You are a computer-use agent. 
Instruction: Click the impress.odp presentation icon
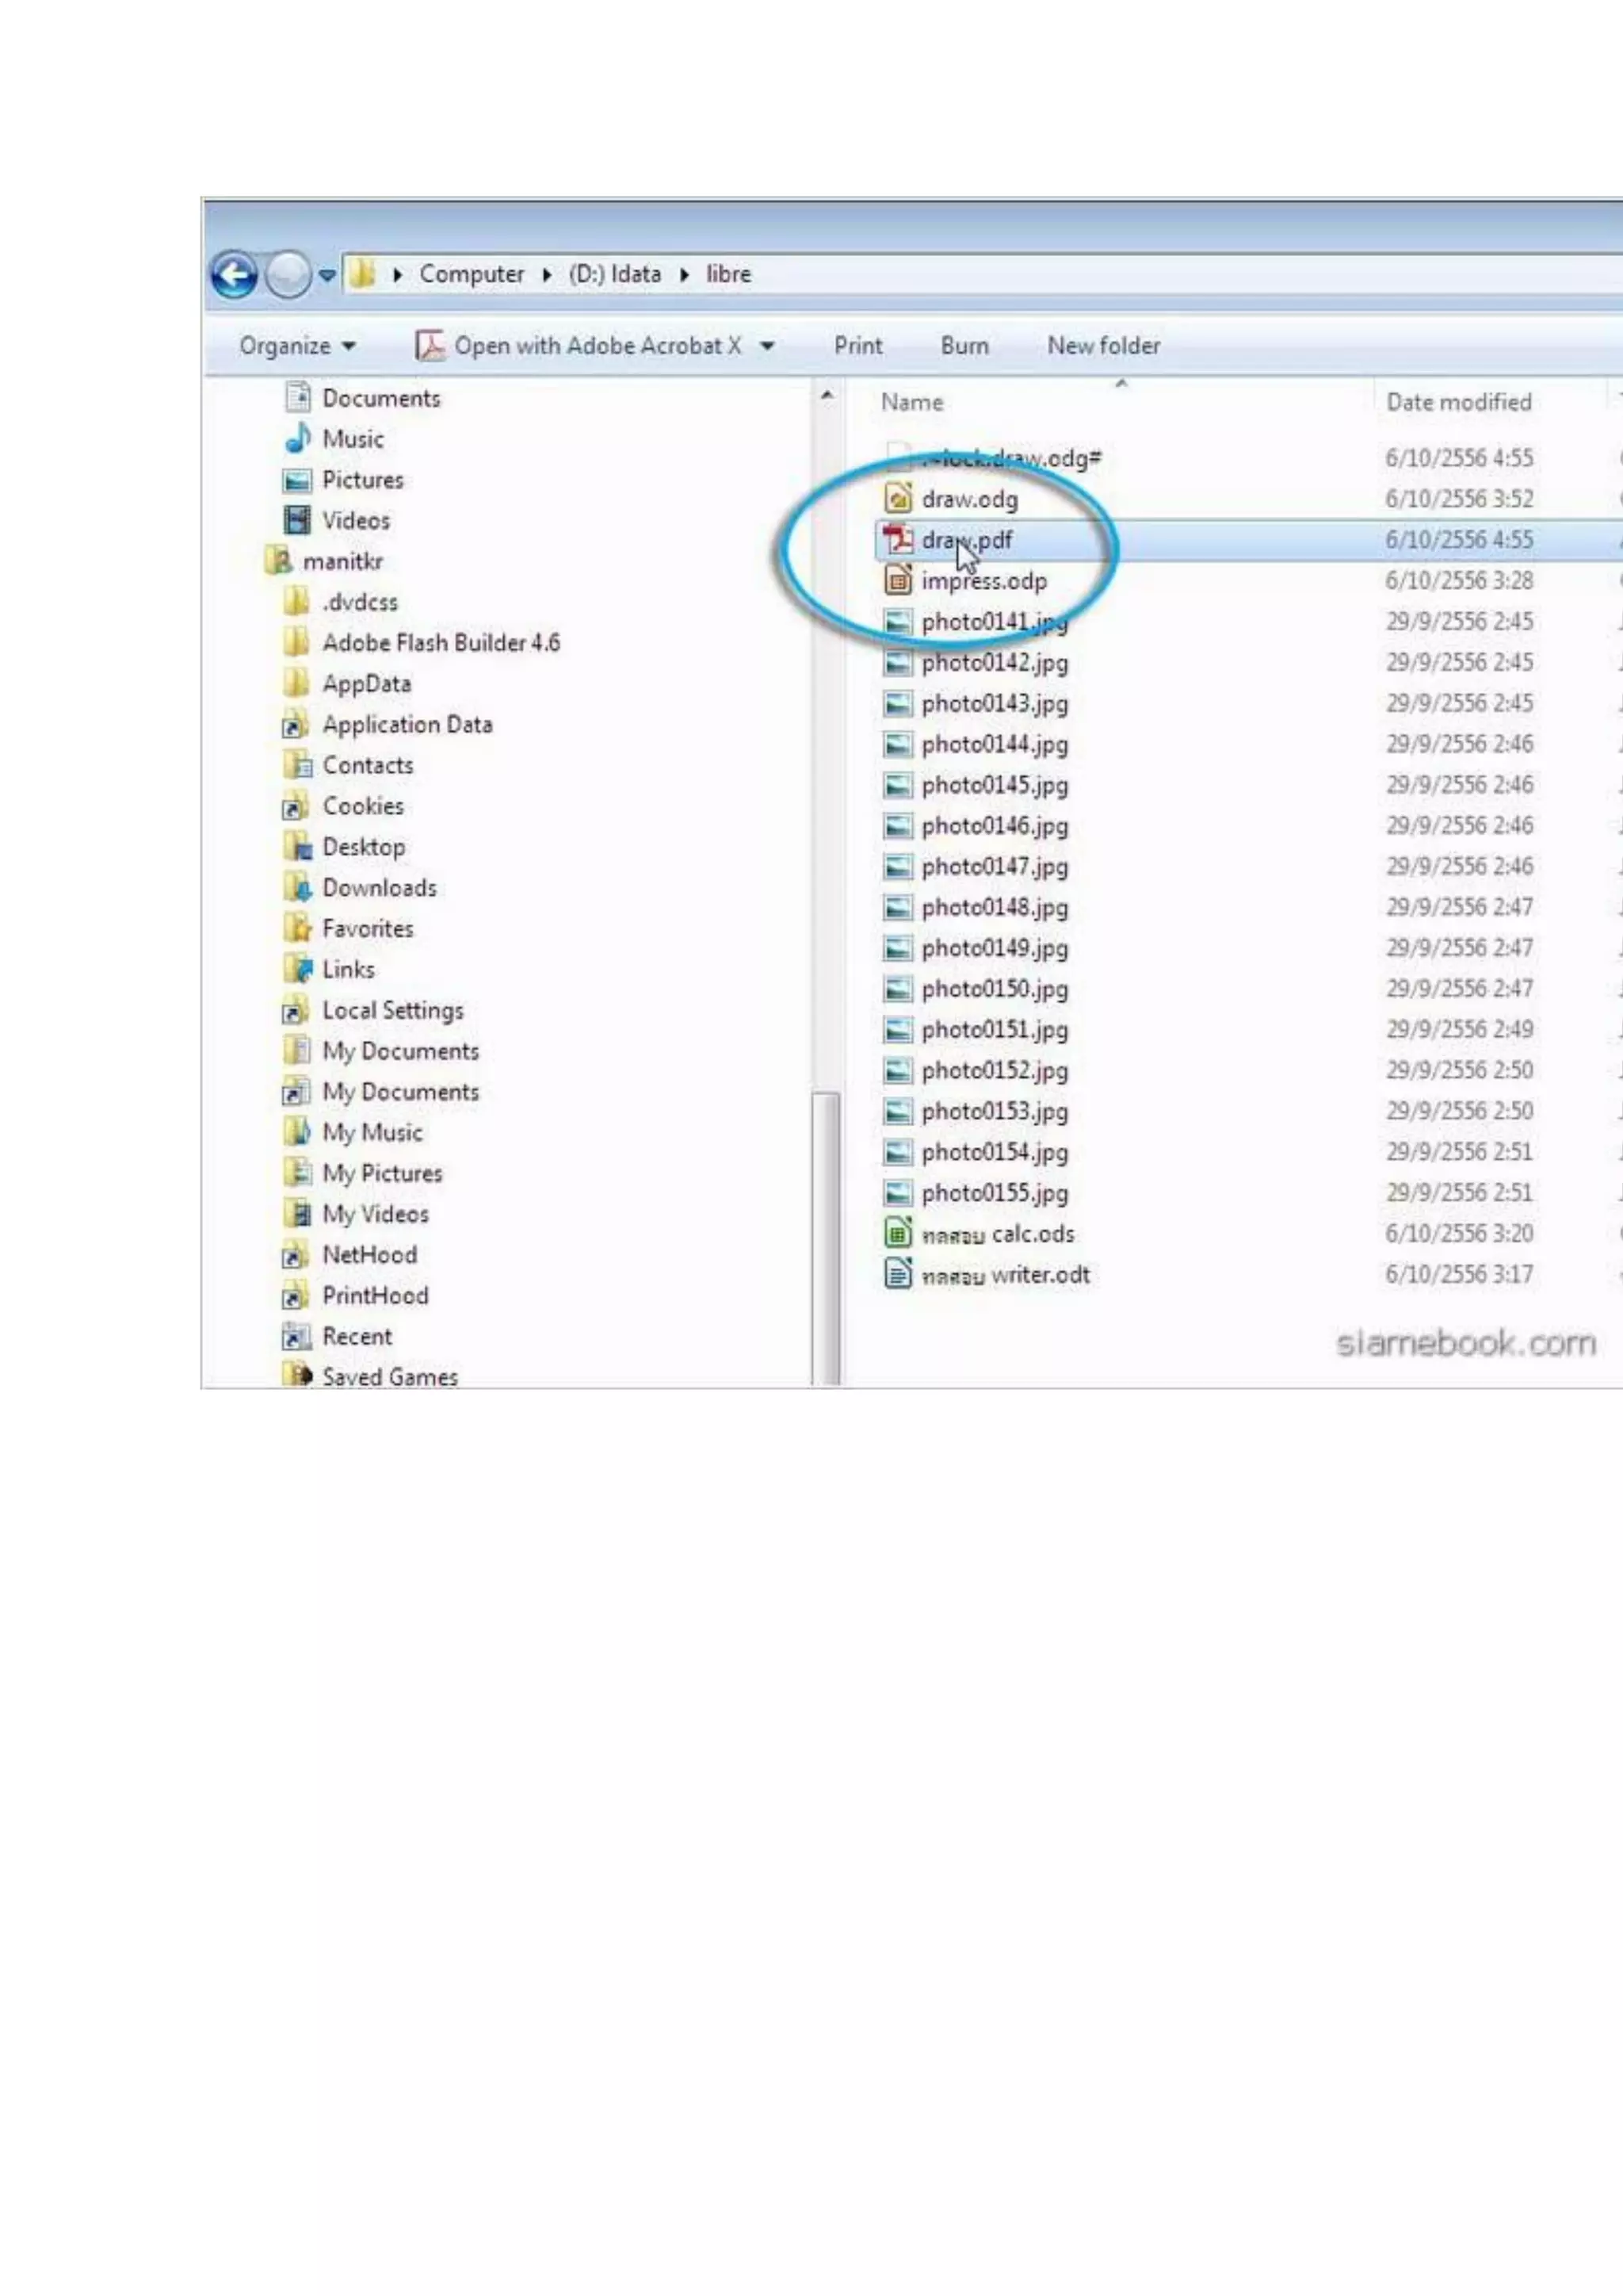coord(899,580)
